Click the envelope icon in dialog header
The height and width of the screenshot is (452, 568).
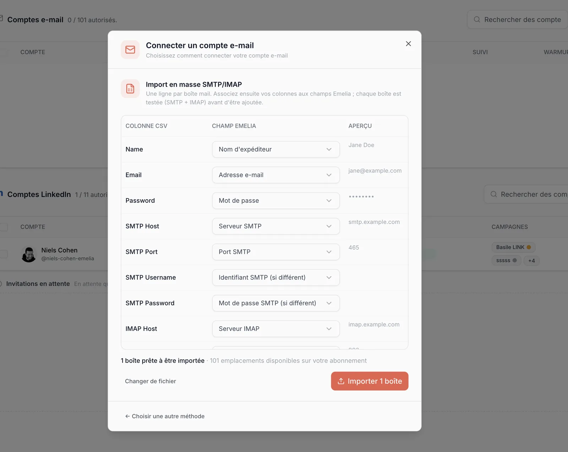click(x=130, y=50)
